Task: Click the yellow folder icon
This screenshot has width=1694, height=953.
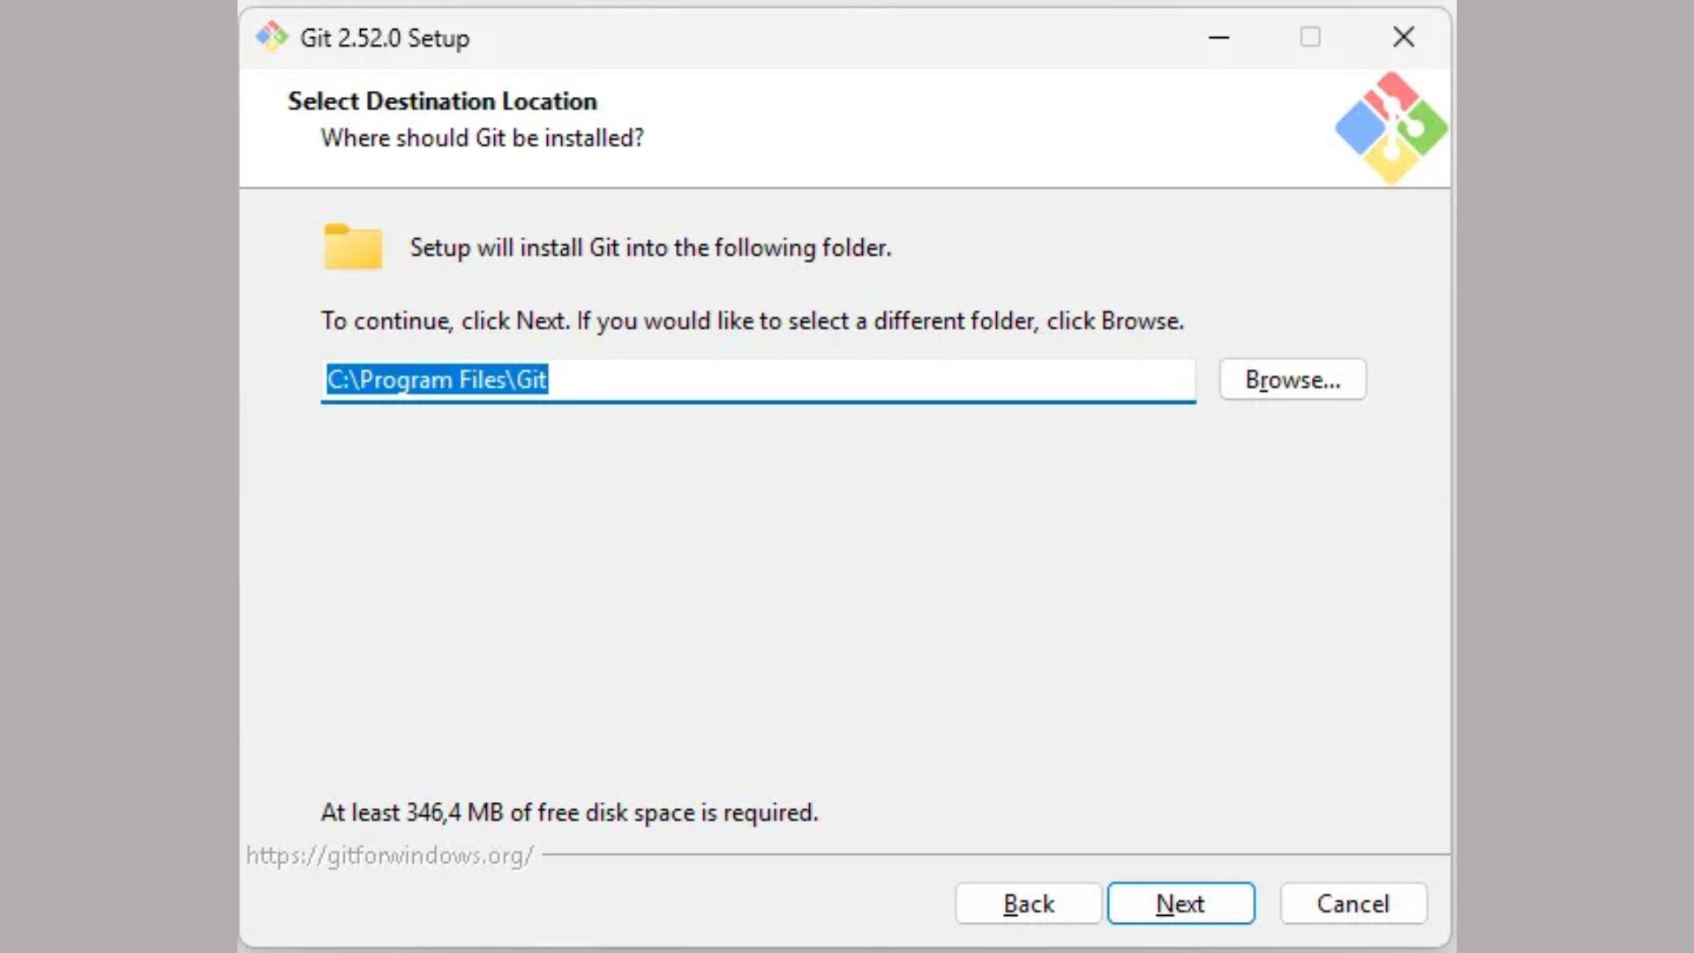Action: (x=353, y=247)
